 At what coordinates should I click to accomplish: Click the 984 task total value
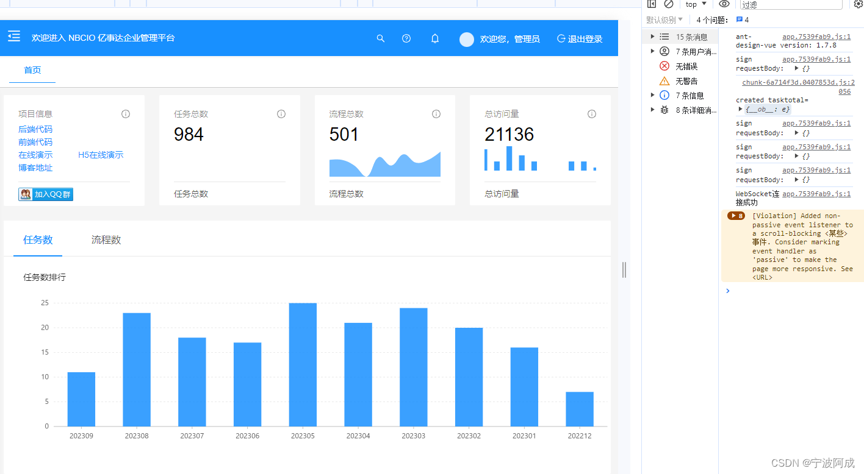(189, 134)
